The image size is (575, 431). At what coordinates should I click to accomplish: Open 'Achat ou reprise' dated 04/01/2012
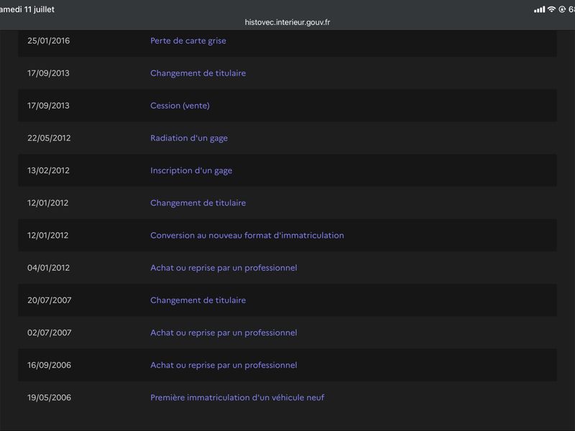[x=224, y=268]
